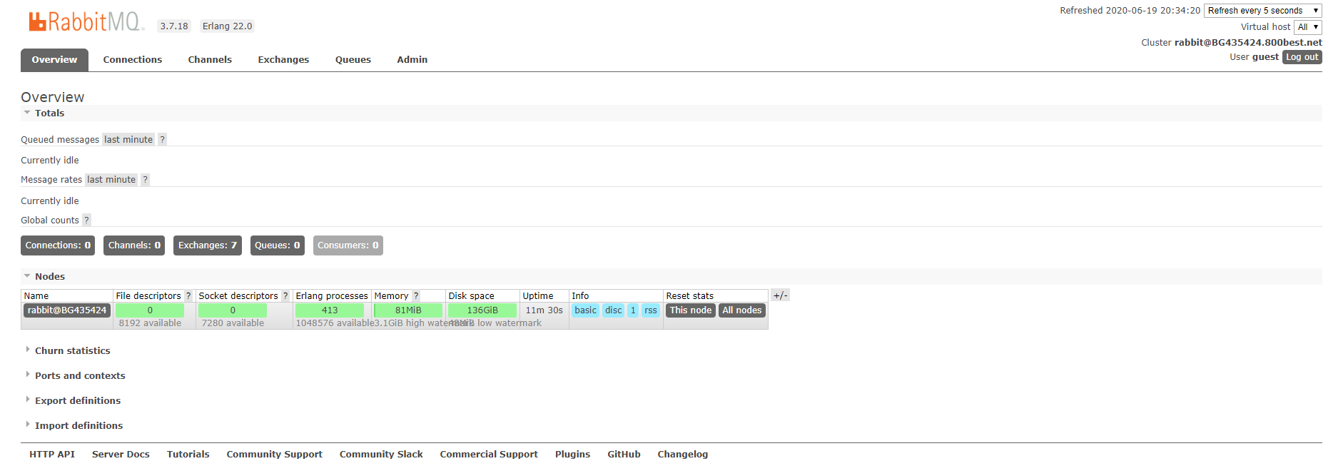Click the basic info tag
Viewport: 1343px width, 461px height.
[585, 310]
